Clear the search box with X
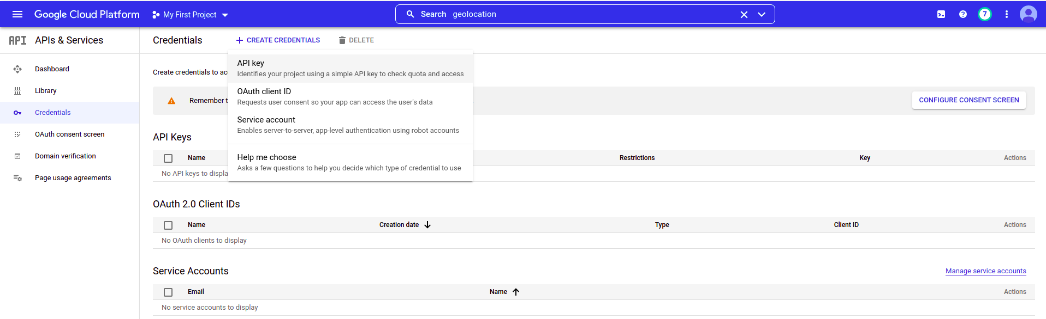The height and width of the screenshot is (319, 1046). click(744, 15)
